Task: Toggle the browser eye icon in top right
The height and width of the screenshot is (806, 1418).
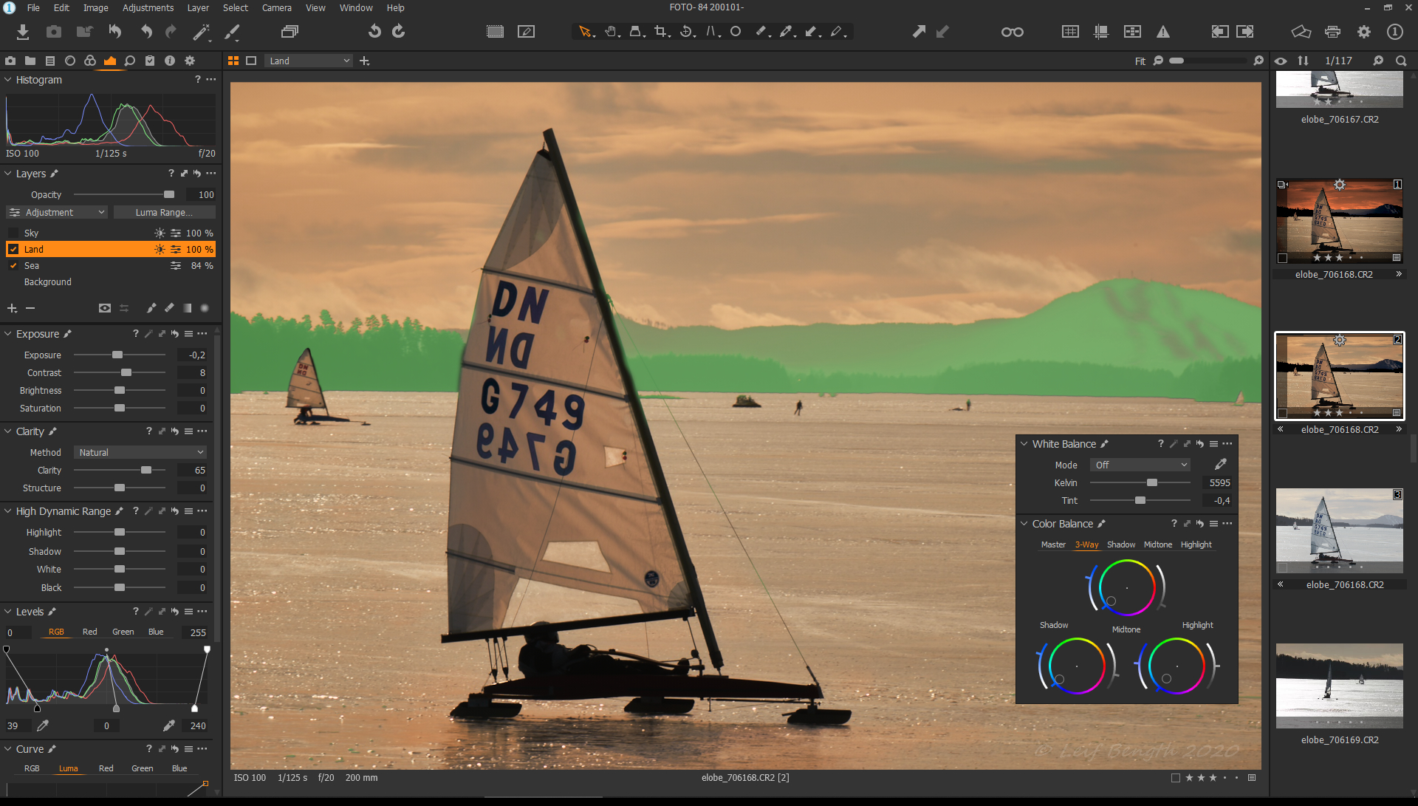Action: pyautogui.click(x=1281, y=61)
